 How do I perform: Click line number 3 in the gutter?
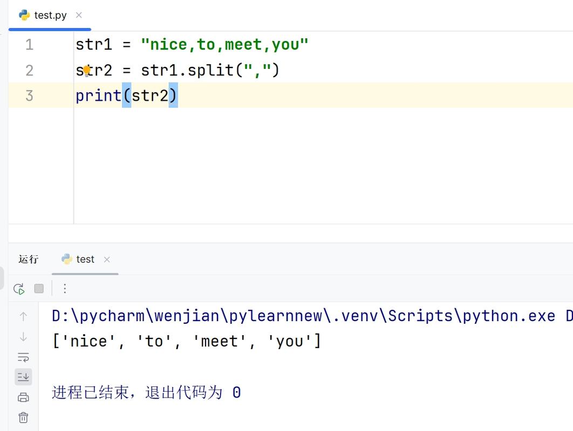point(30,95)
